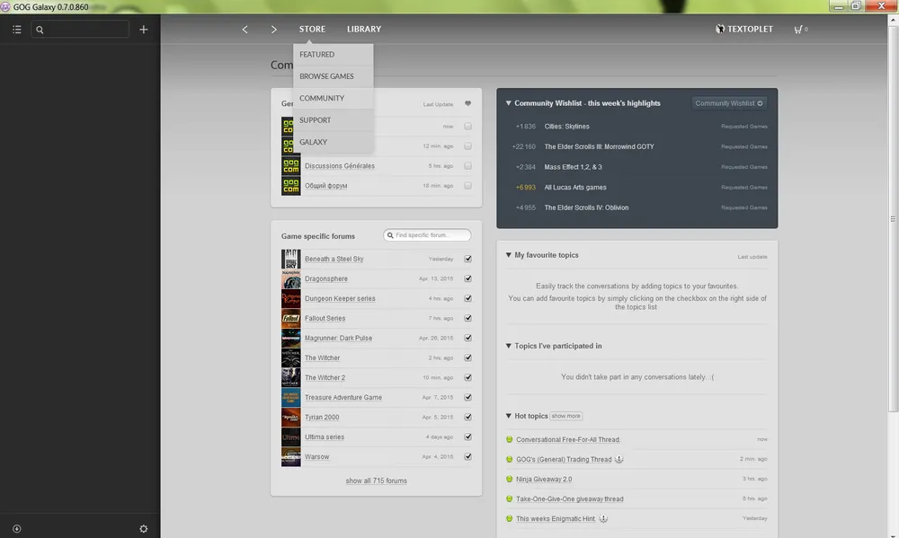The width and height of the screenshot is (899, 538).
Task: Click The Witcher 2 forum thumbnail
Action: (290, 378)
